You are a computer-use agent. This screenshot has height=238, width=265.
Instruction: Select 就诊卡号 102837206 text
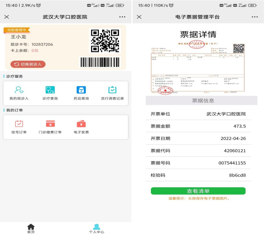tap(32, 44)
